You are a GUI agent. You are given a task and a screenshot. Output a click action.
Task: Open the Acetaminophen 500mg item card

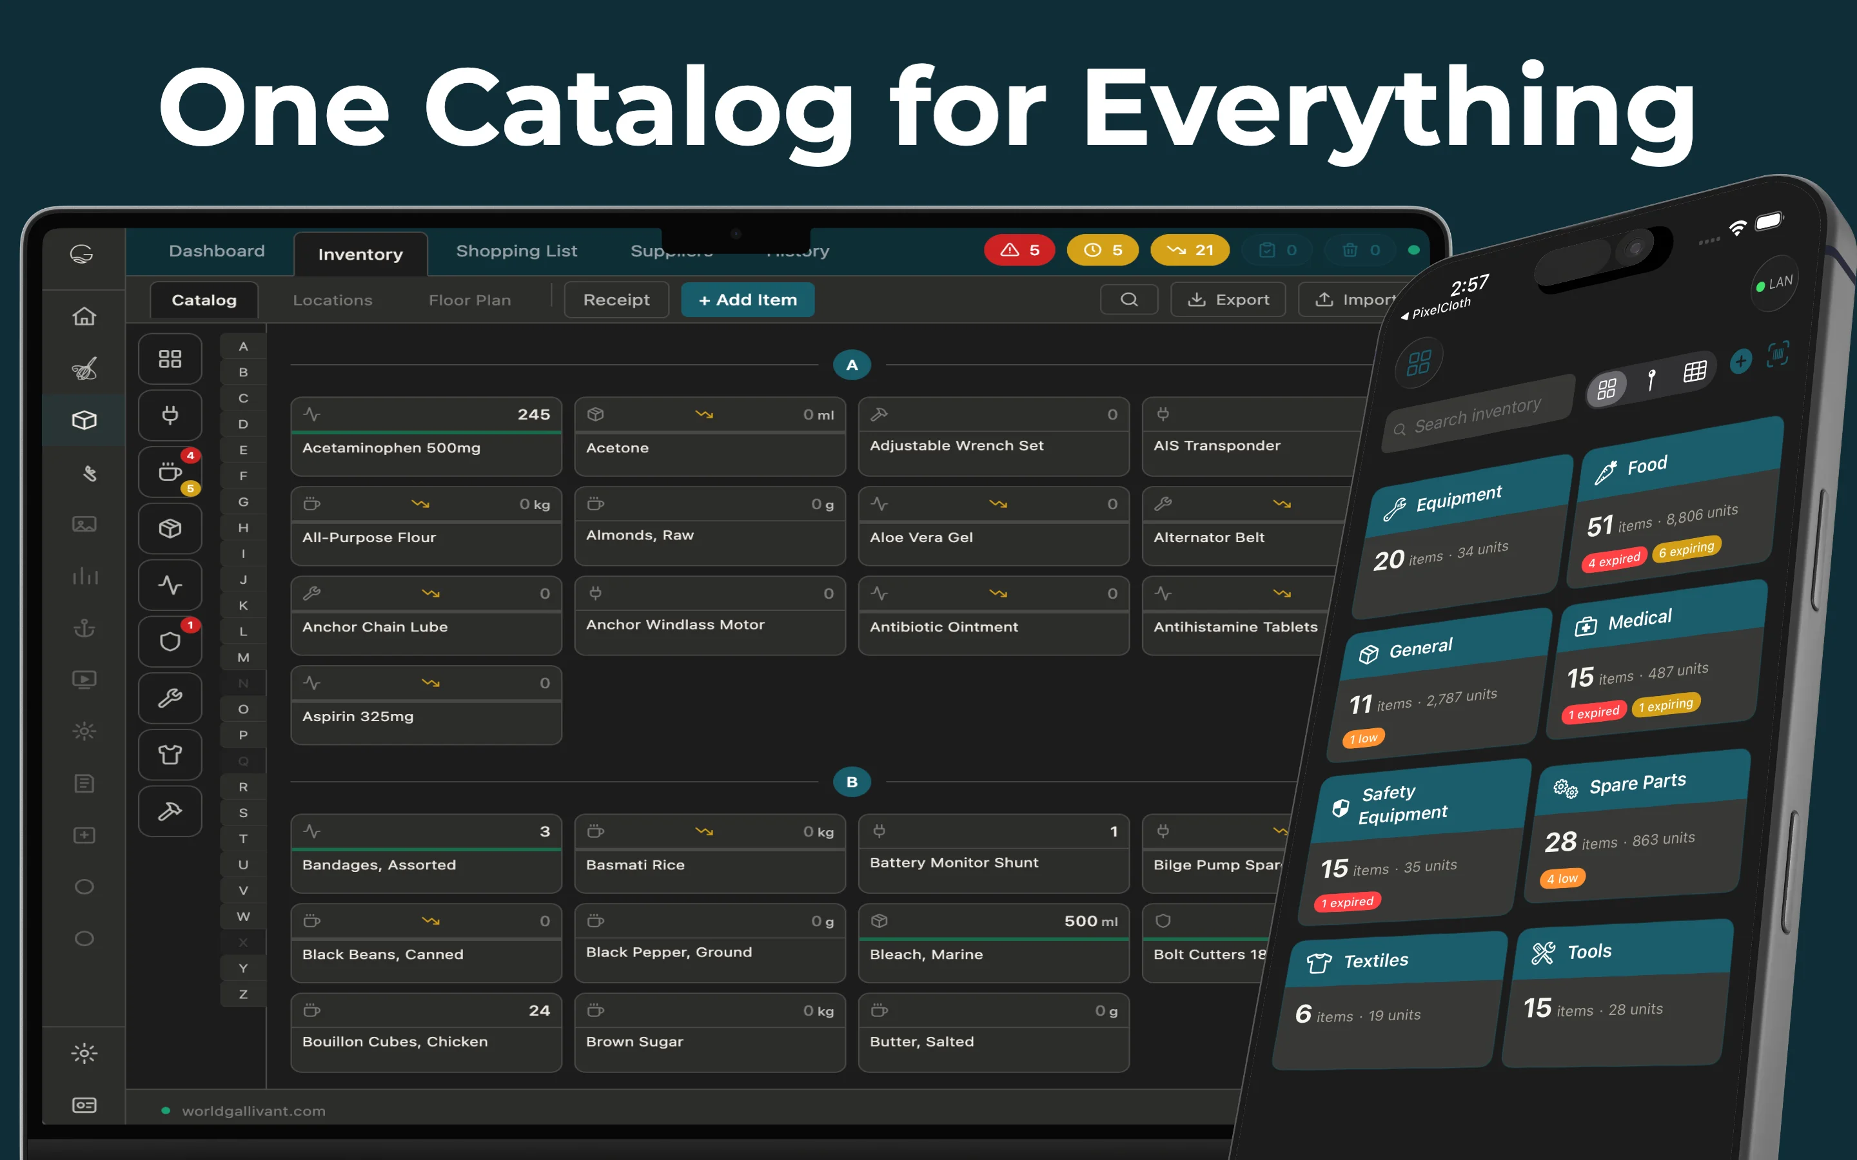tap(426, 436)
